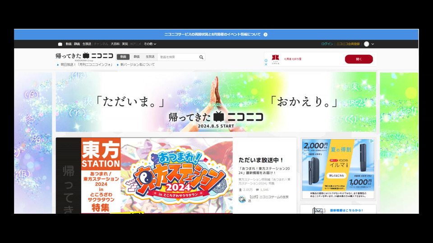Focus the 動画を検索 search field
433x243 pixels.
point(179,57)
